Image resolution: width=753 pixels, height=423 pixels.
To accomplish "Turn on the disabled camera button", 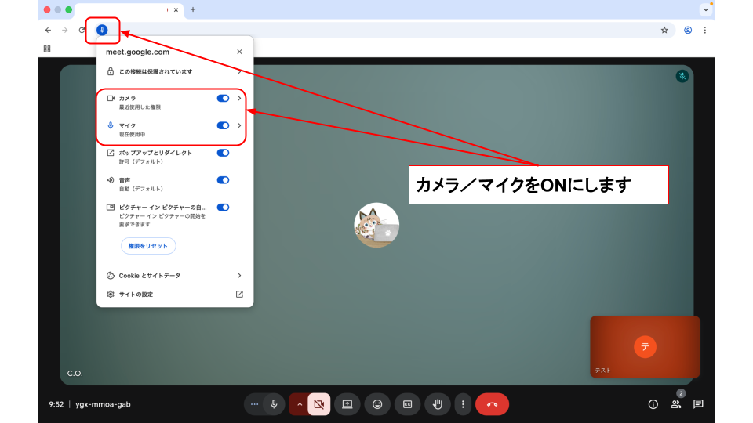I will [x=318, y=404].
